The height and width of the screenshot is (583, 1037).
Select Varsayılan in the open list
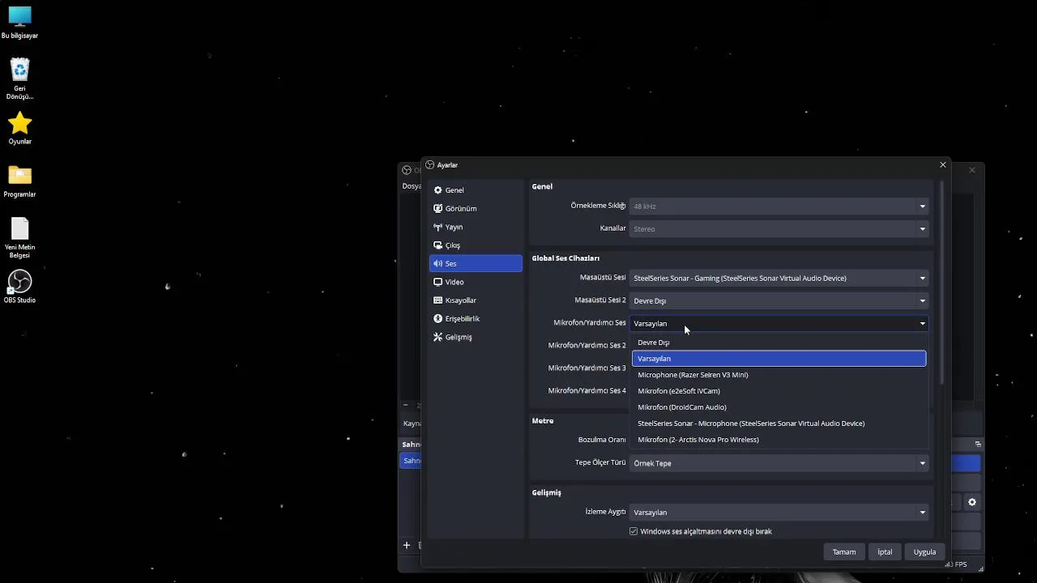click(779, 359)
